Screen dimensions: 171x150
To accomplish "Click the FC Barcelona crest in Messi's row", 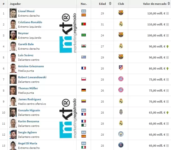I will coord(121,13).
